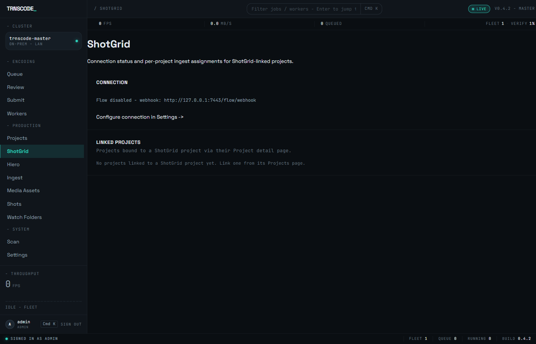The image size is (536, 344).
Task: Click the Flow disabled webhook URL text
Action: click(x=176, y=100)
